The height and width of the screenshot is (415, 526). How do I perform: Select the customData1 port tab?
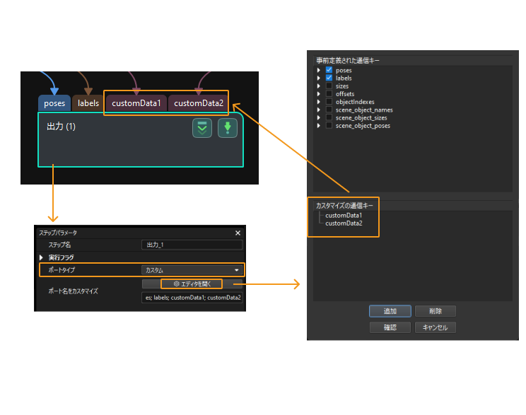coord(136,103)
